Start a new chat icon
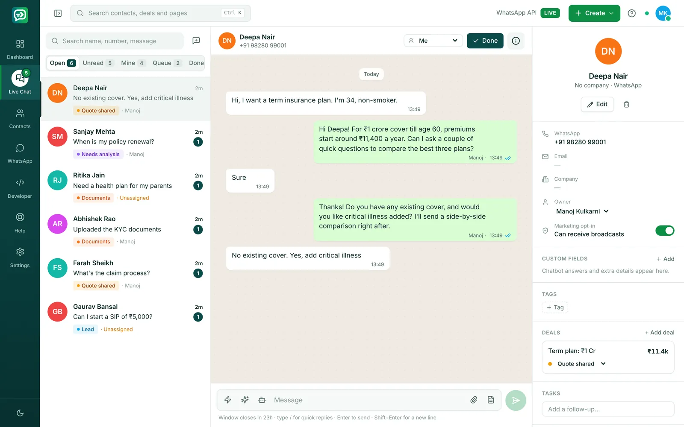 pyautogui.click(x=196, y=41)
